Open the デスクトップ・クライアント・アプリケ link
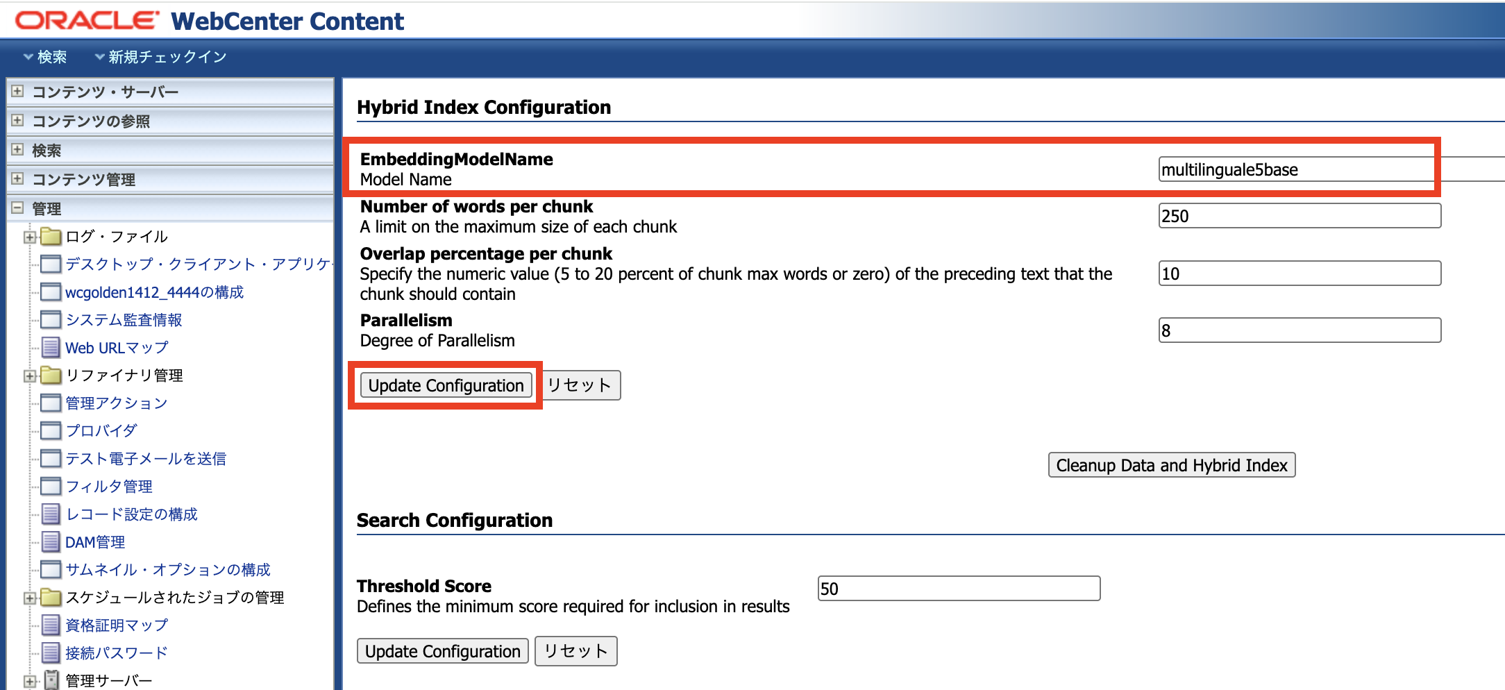Image resolution: width=1505 pixels, height=690 pixels. tap(199, 264)
